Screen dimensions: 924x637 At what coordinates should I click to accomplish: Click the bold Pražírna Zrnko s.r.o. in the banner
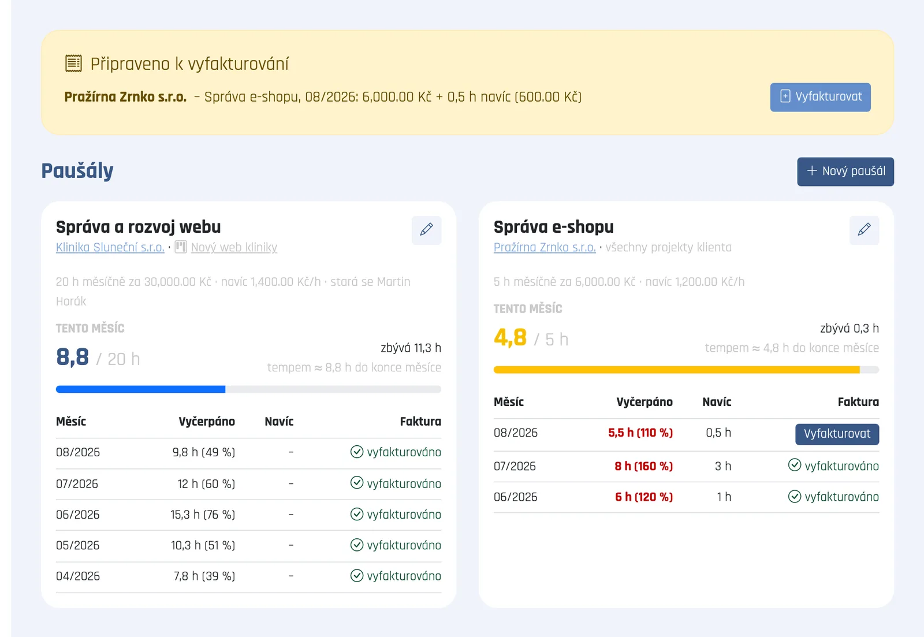[125, 97]
